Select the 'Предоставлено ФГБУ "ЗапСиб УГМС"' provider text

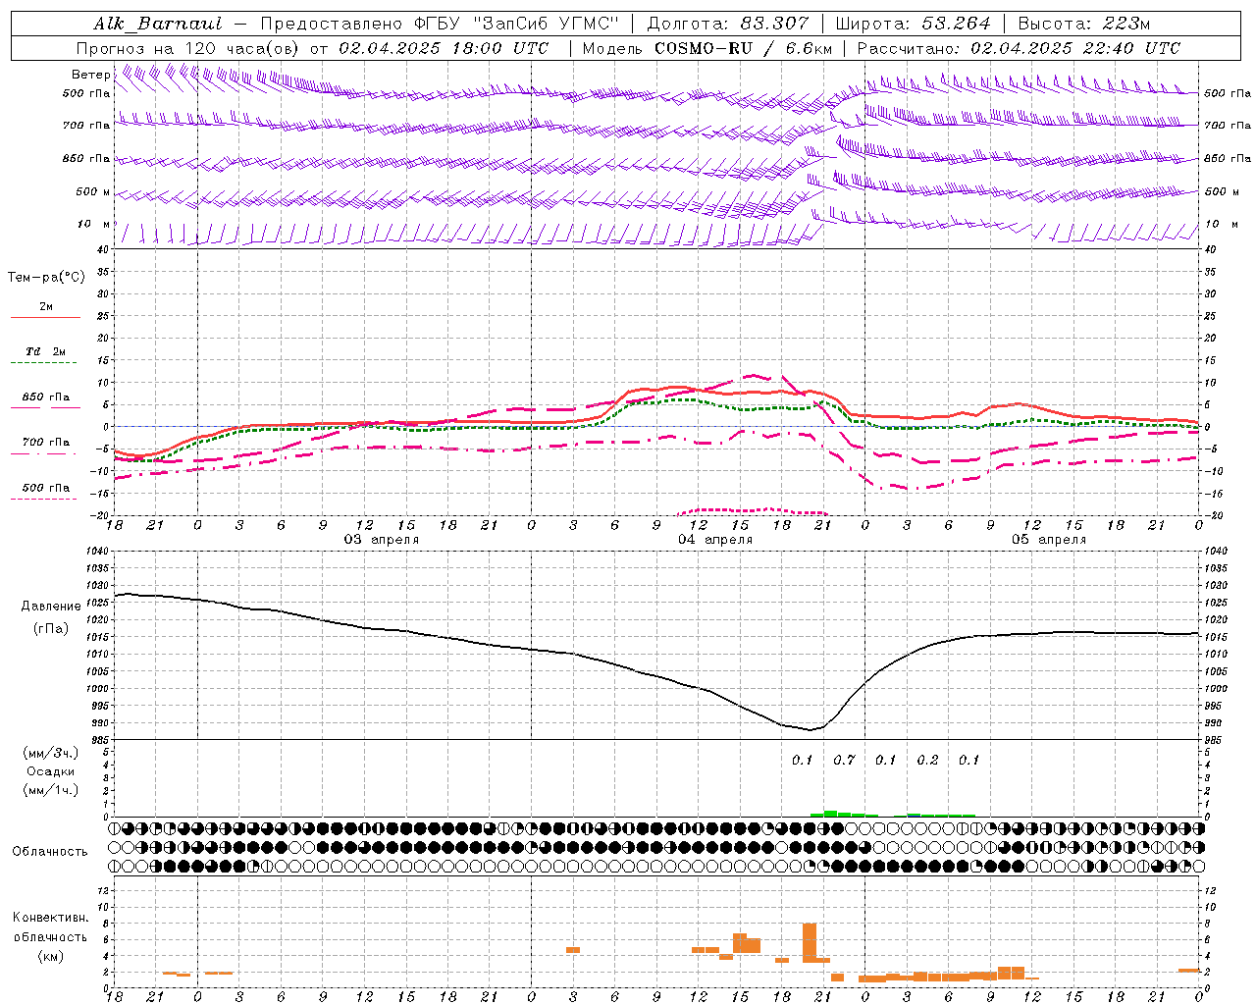[x=440, y=24]
